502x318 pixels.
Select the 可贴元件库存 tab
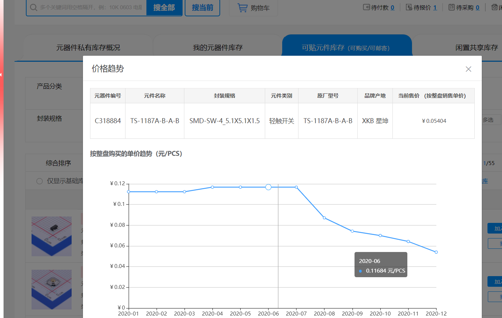346,48
